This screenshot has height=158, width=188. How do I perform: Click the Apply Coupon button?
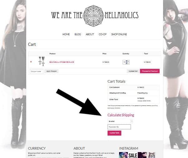tap(51, 71)
